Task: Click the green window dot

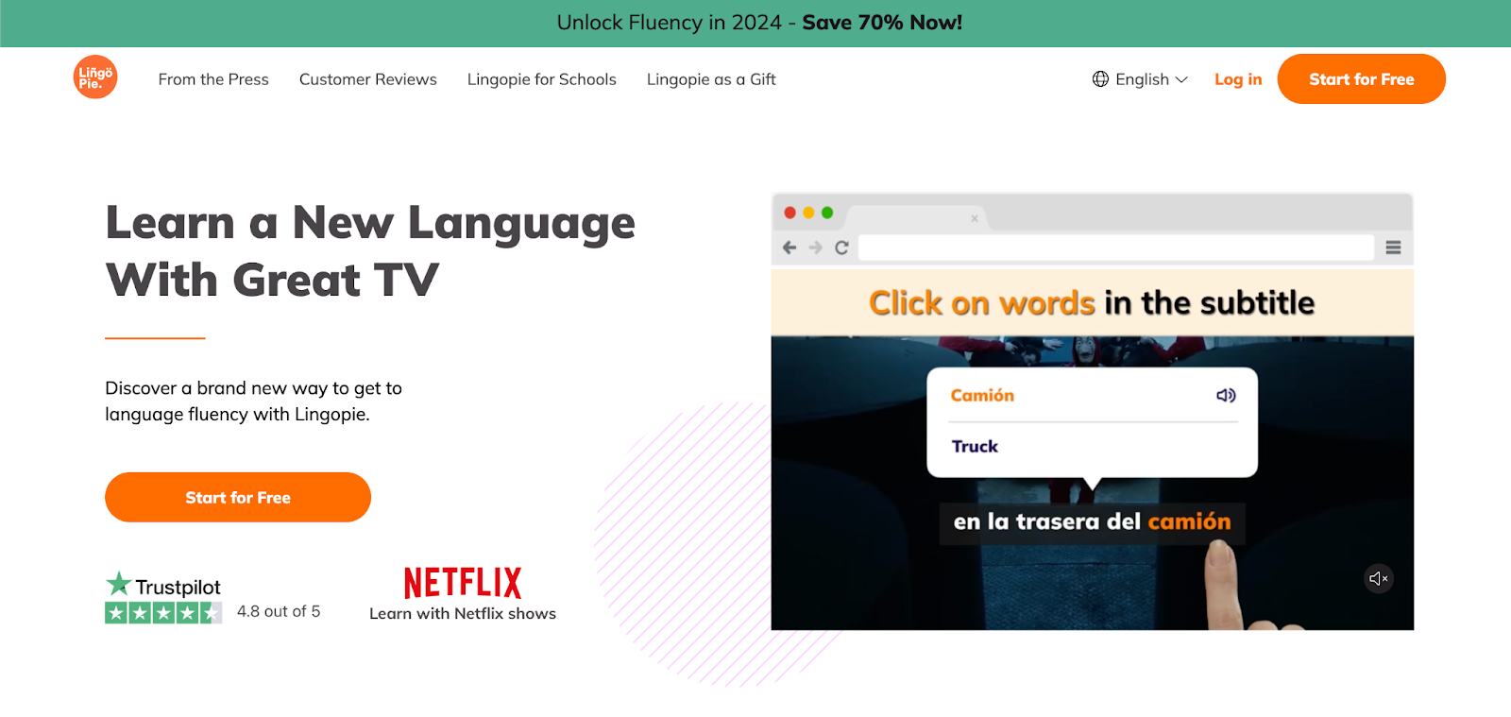Action: 827,213
